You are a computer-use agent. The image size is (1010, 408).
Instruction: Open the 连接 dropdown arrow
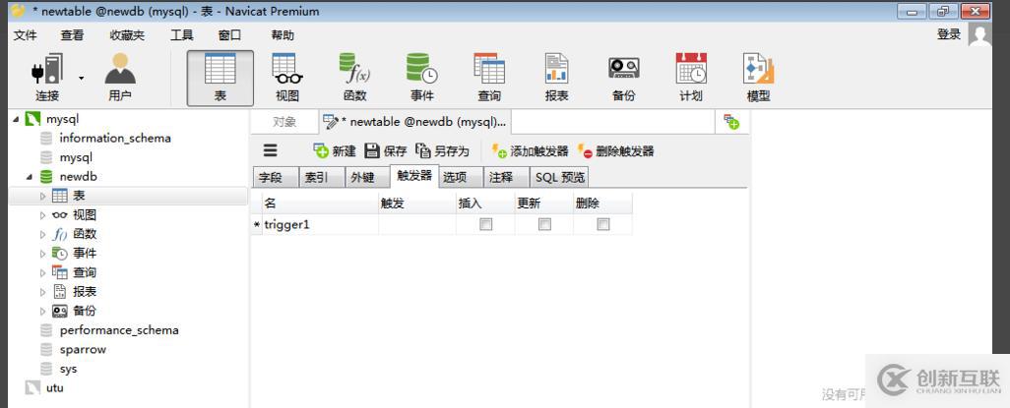81,79
